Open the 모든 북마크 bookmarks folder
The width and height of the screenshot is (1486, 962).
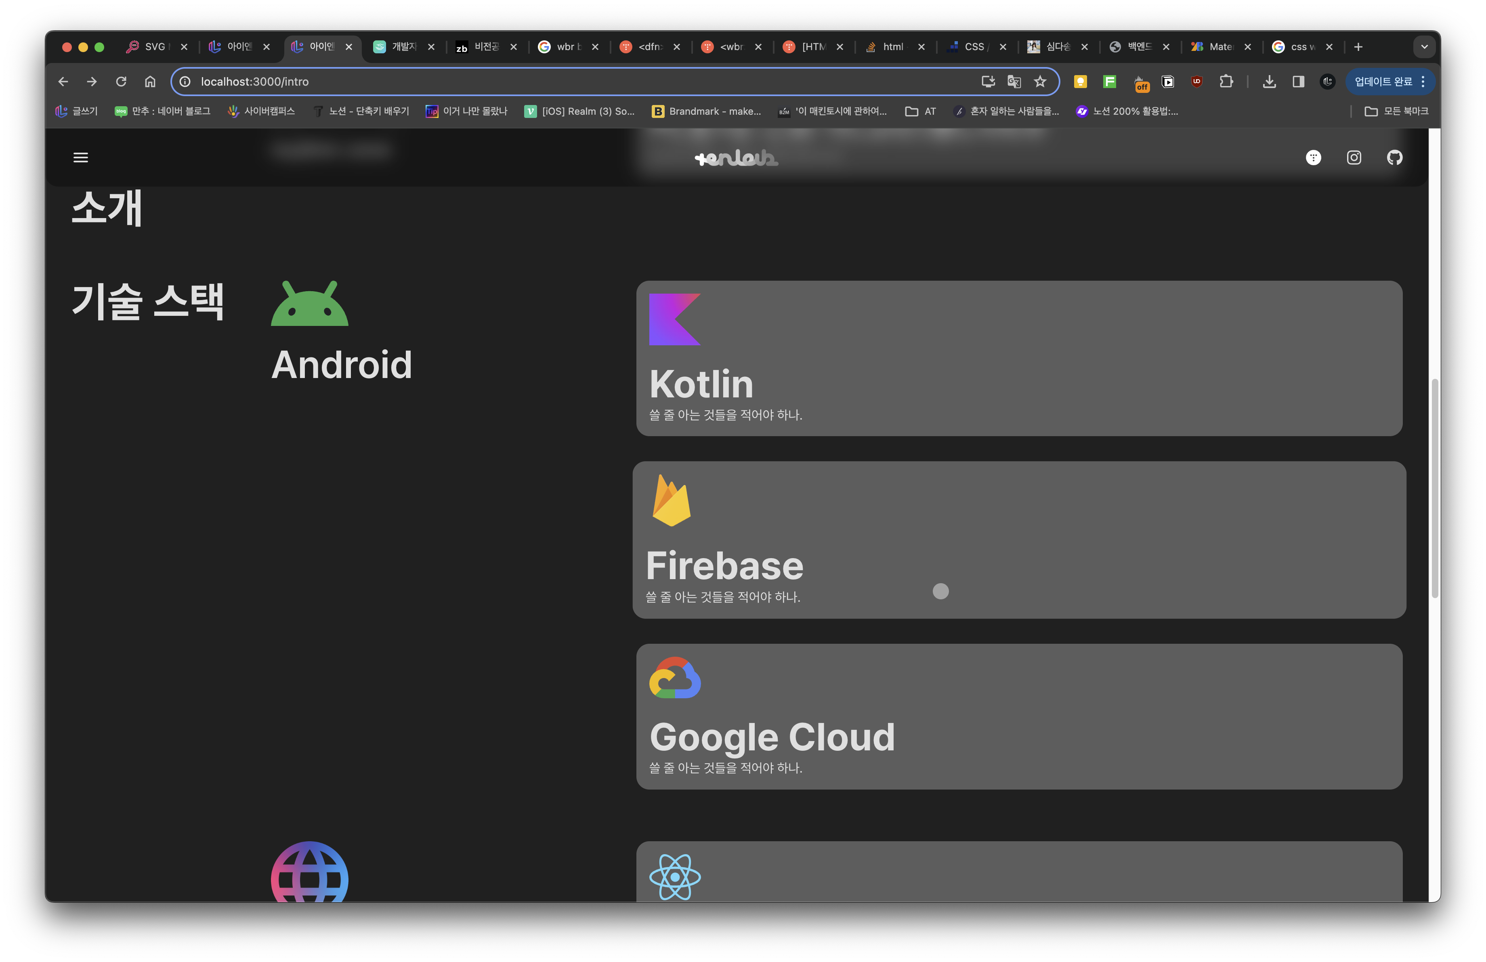tap(1396, 111)
